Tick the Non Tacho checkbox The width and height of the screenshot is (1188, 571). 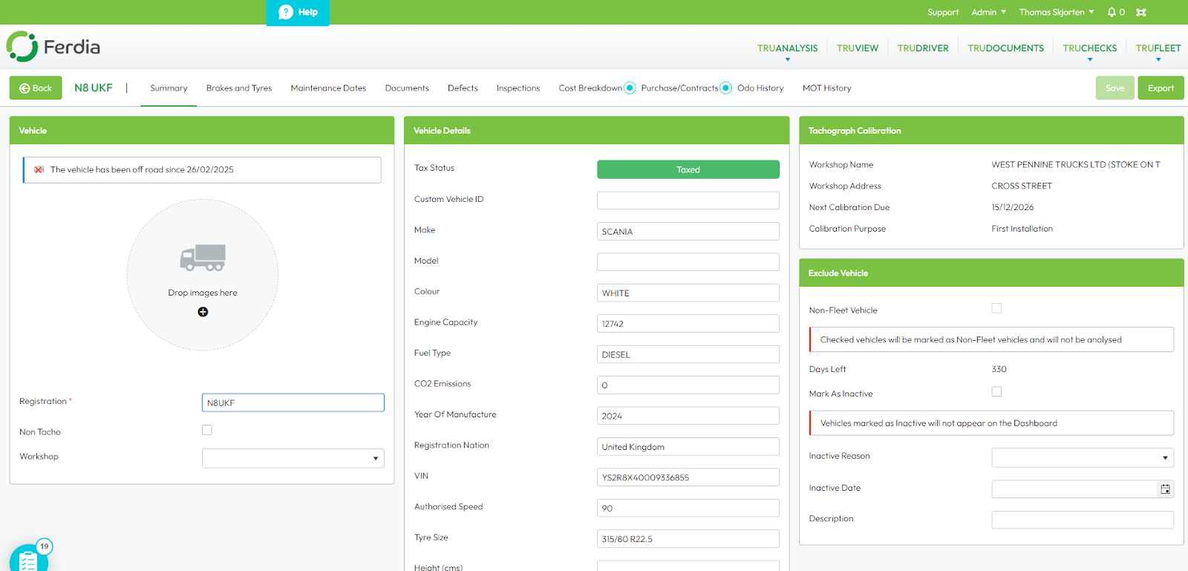[207, 430]
